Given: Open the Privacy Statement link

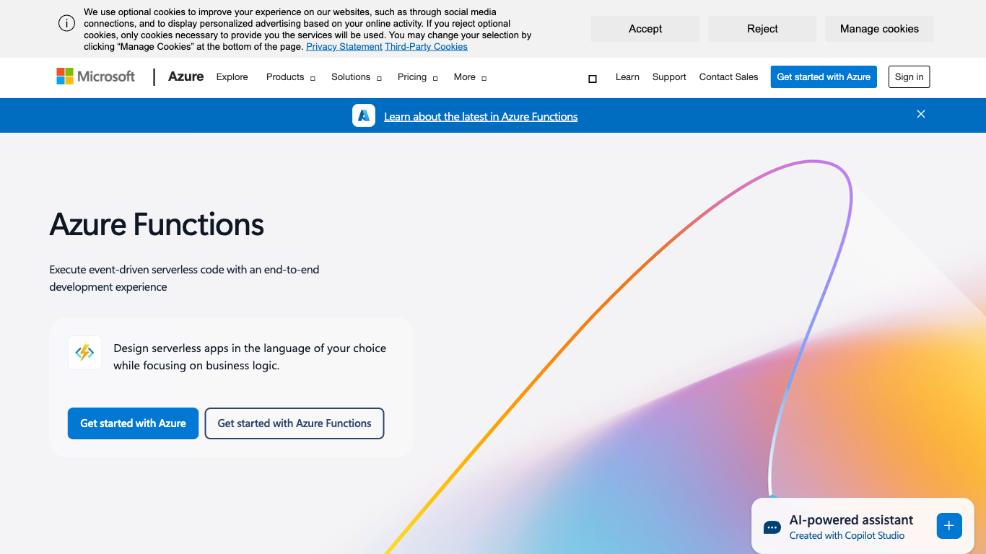Looking at the screenshot, I should pyautogui.click(x=344, y=46).
